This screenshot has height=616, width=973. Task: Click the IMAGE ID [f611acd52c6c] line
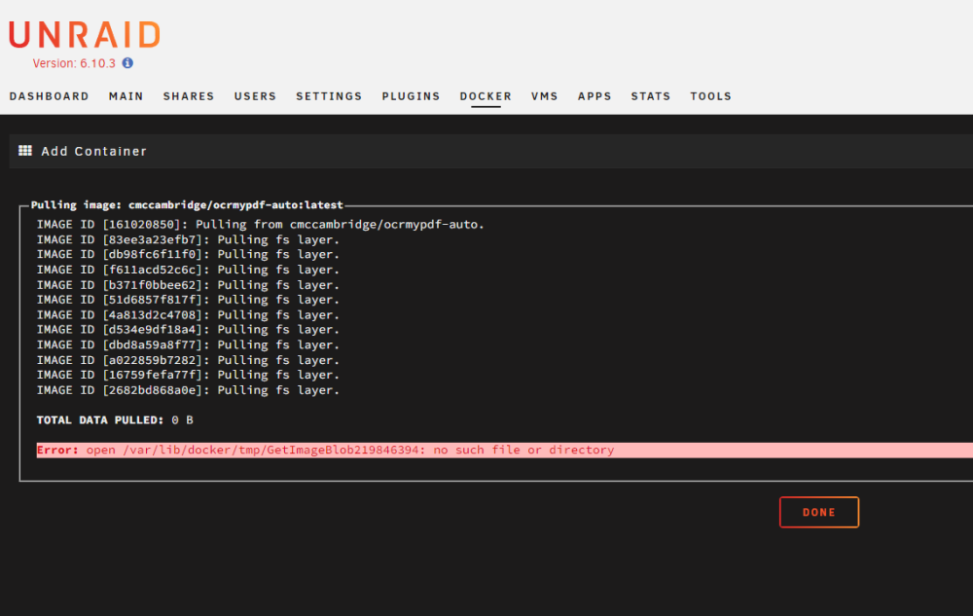coord(188,270)
